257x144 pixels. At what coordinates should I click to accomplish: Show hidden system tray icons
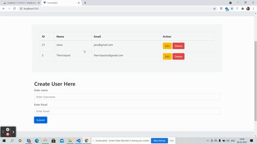pos(208,140)
